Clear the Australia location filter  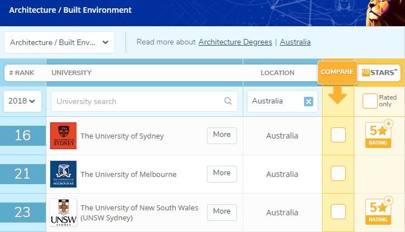(x=308, y=101)
